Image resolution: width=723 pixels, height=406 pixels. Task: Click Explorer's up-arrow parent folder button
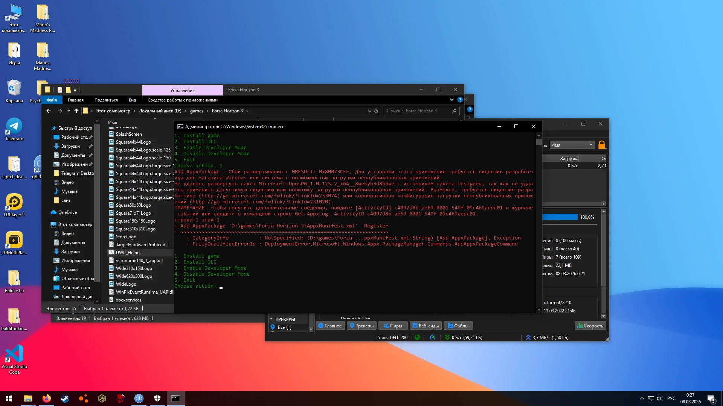(x=76, y=111)
